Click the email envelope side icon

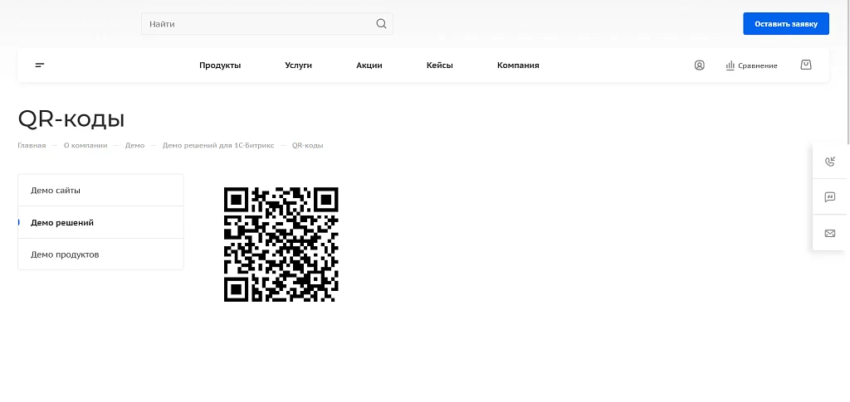click(x=830, y=233)
